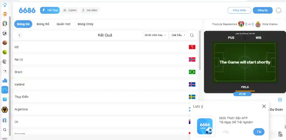This screenshot has width=286, height=140.
Task: Open the 28-06 Hôm Nay date dropdown
Action: pyautogui.click(x=155, y=35)
